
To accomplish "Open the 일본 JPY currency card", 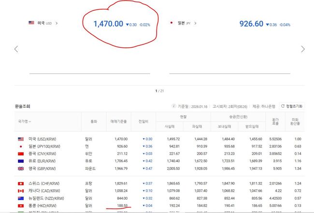I will click(x=184, y=23).
